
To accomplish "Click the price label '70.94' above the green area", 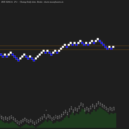I will 81,104.
